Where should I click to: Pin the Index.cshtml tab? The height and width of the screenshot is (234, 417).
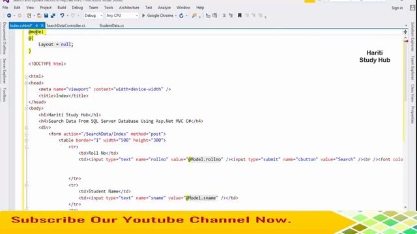coord(36,26)
